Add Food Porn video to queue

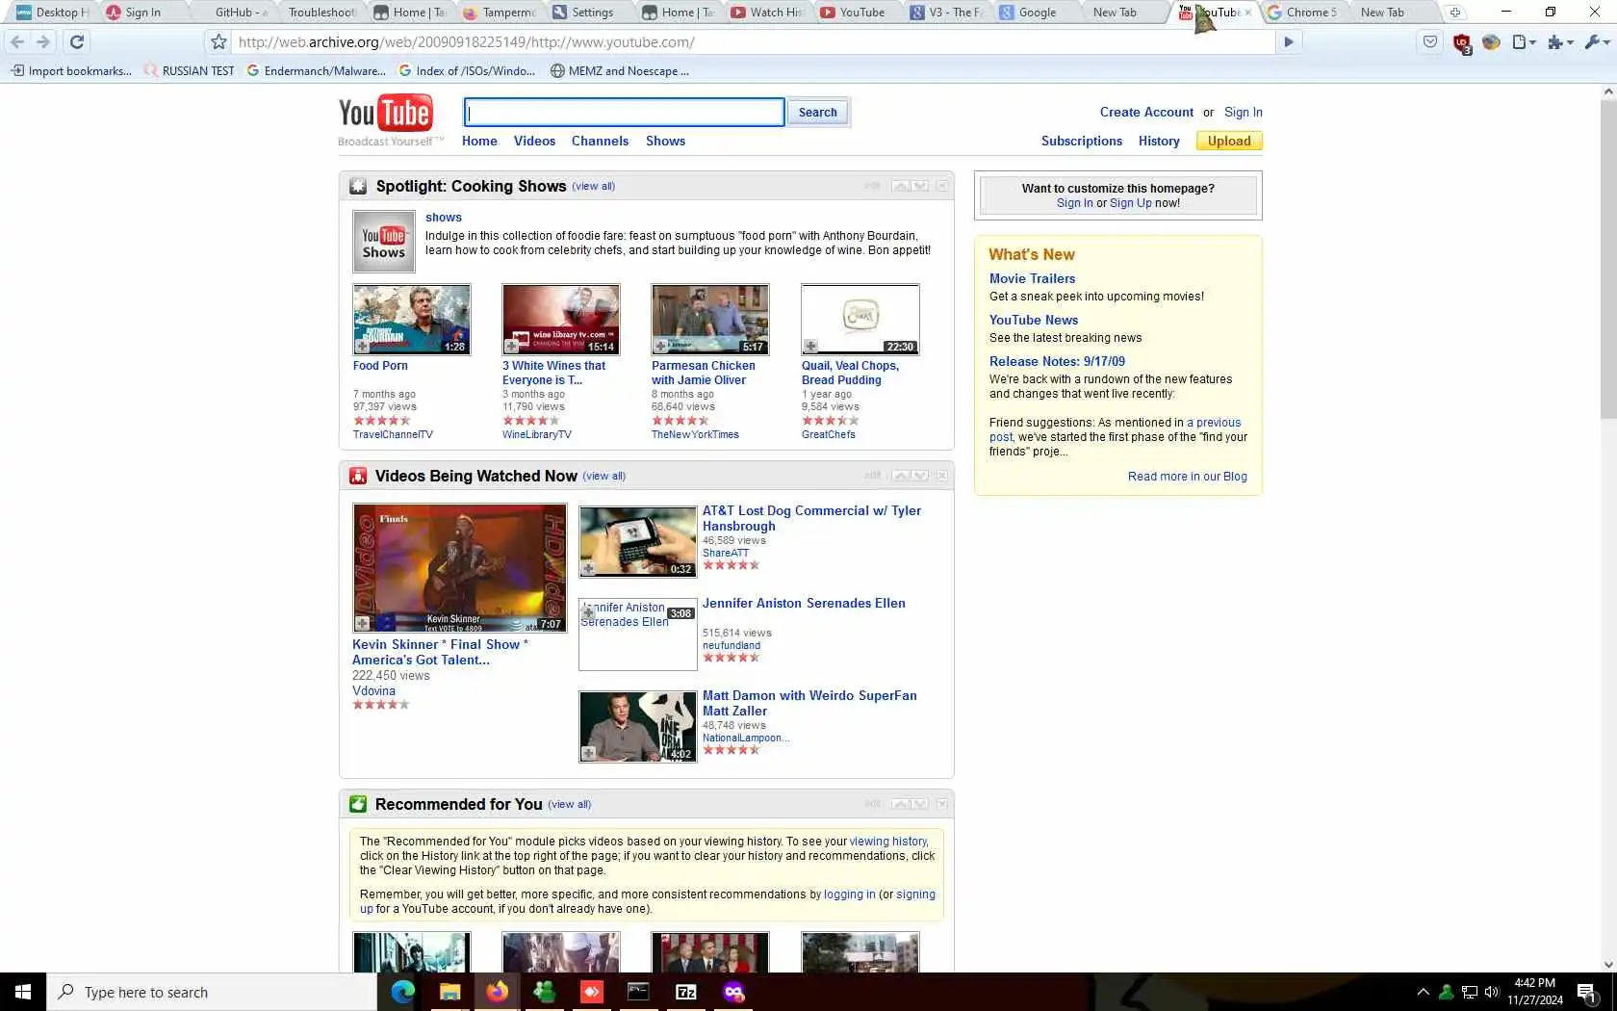click(x=363, y=347)
